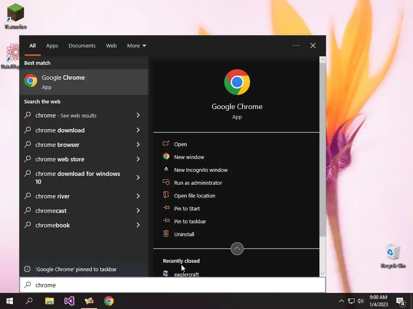Click the DataWa desktop shortcut
This screenshot has width=413, height=309.
(10, 56)
